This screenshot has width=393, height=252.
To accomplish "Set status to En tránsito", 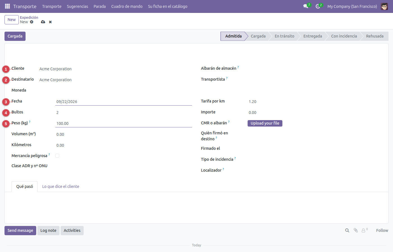I will [x=284, y=36].
